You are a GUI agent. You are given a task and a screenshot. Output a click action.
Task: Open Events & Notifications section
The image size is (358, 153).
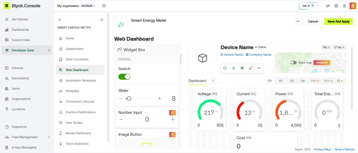pyautogui.click(x=80, y=112)
